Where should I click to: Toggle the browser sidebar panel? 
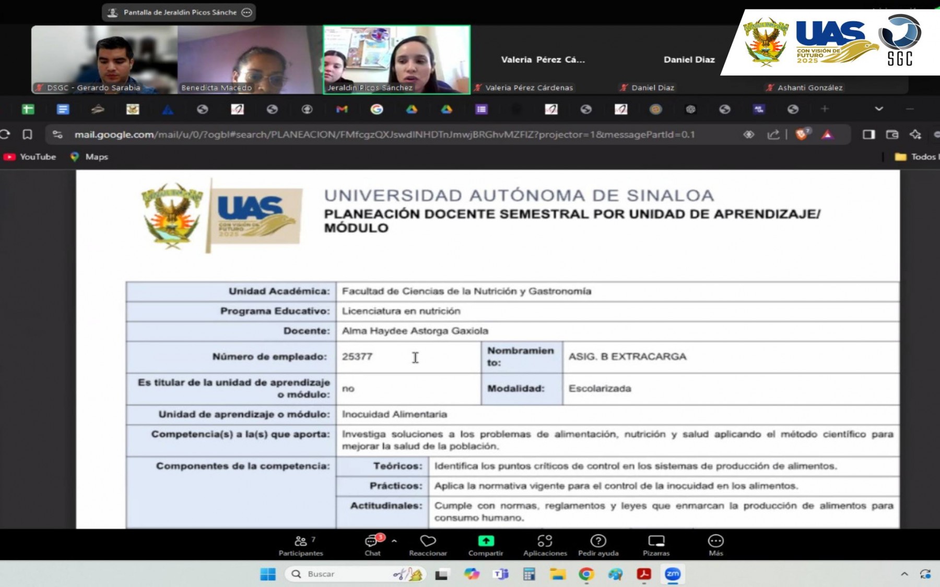[868, 135]
